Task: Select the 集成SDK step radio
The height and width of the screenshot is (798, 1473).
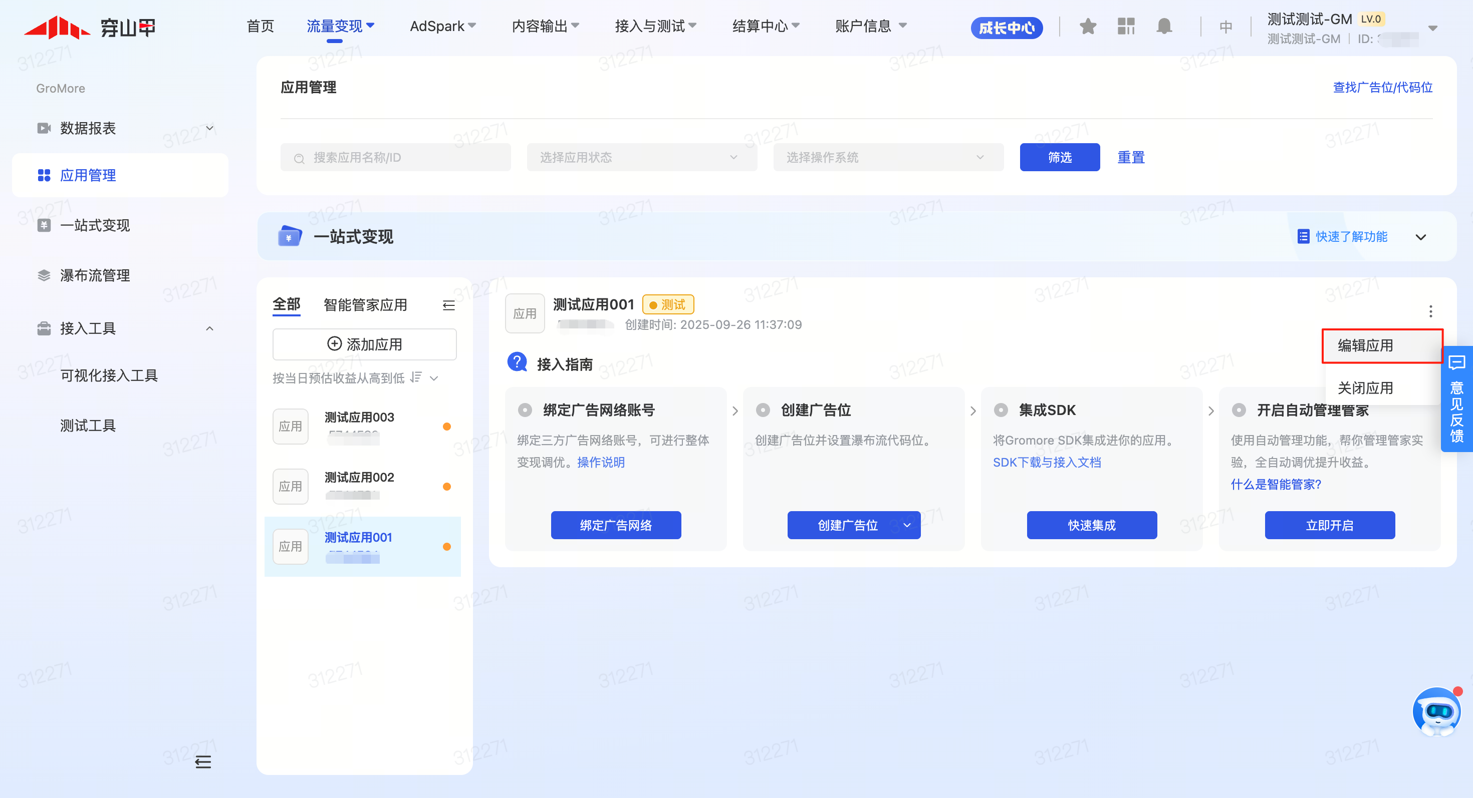Action: (1001, 410)
